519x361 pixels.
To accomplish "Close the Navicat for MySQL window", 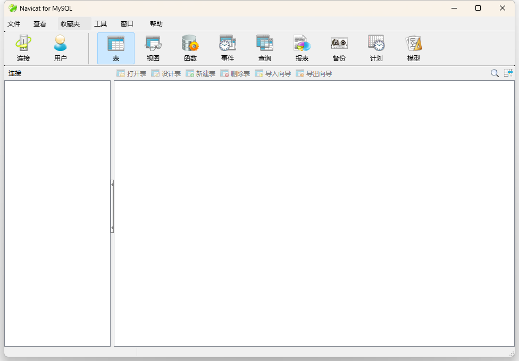I will pyautogui.click(x=503, y=9).
